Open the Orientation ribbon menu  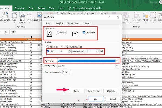pyautogui.click(x=5, y=17)
